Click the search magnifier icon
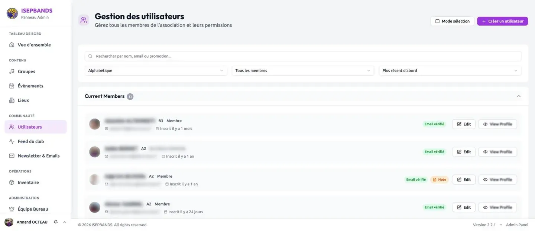The width and height of the screenshot is (535, 231). (x=90, y=56)
